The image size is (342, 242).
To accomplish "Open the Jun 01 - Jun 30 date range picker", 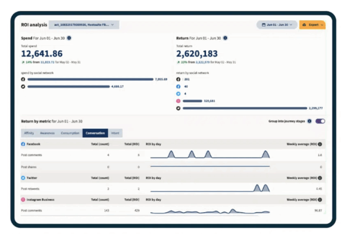I will point(277,25).
